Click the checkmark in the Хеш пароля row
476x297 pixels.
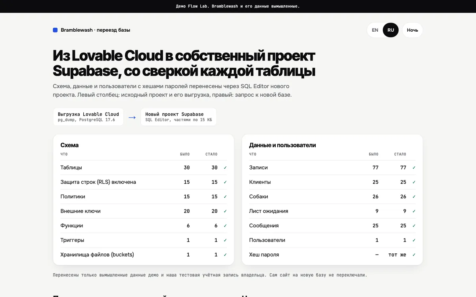pyautogui.click(x=414, y=255)
